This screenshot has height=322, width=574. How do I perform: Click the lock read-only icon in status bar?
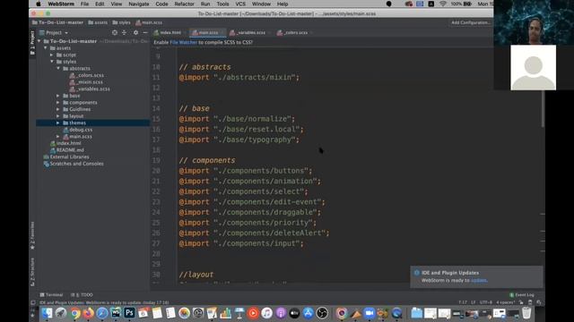(521, 302)
